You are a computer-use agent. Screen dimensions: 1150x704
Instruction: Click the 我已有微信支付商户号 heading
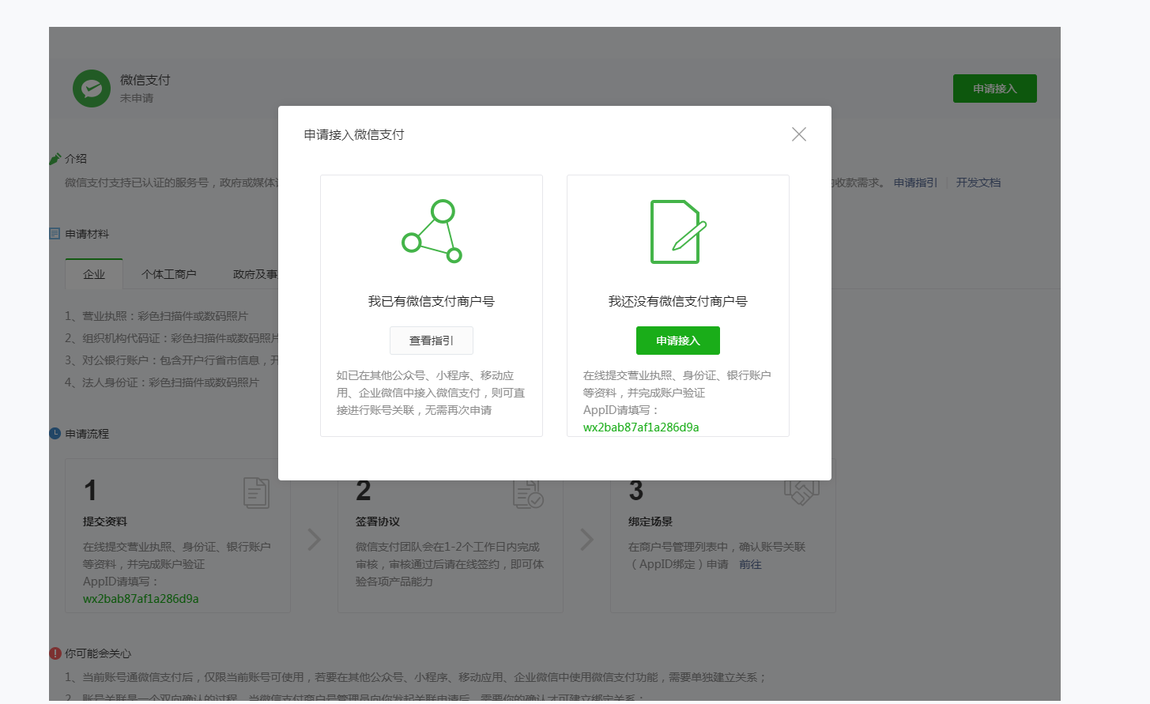[x=432, y=301]
